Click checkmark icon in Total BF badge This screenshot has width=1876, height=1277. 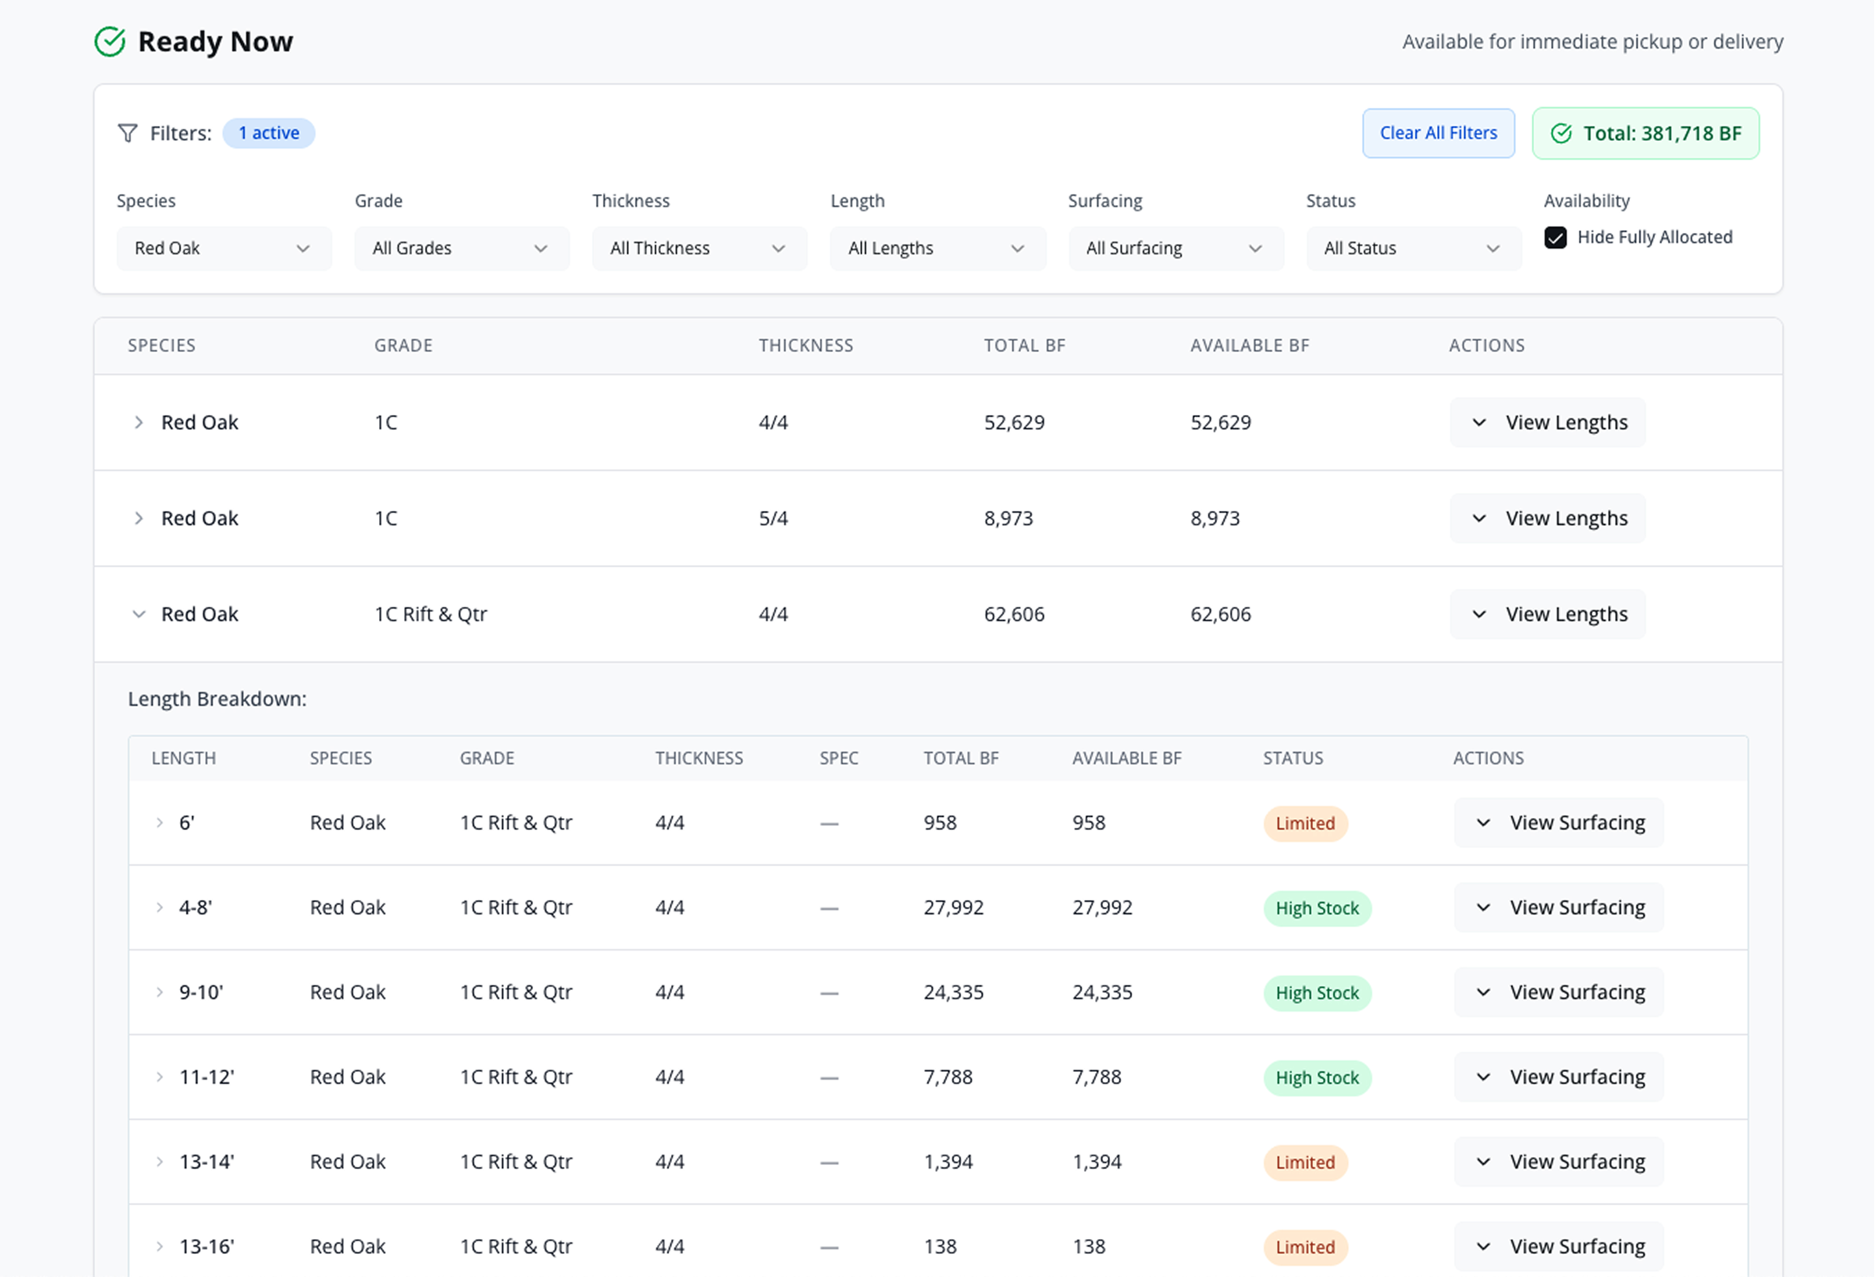[x=1561, y=134]
